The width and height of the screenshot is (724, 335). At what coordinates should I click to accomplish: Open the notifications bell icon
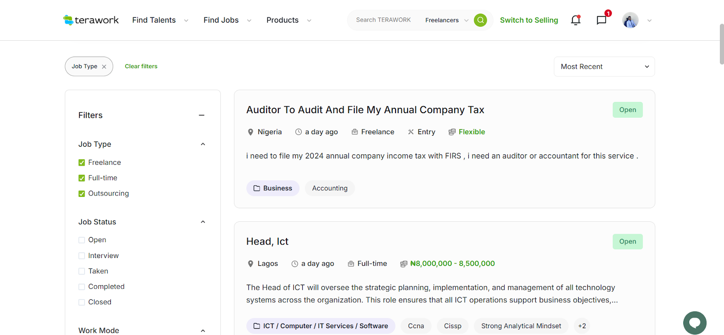(576, 20)
